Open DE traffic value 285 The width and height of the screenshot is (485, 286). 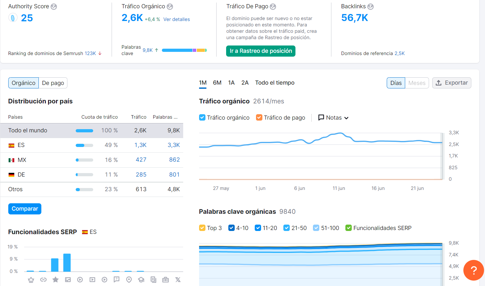coord(141,175)
